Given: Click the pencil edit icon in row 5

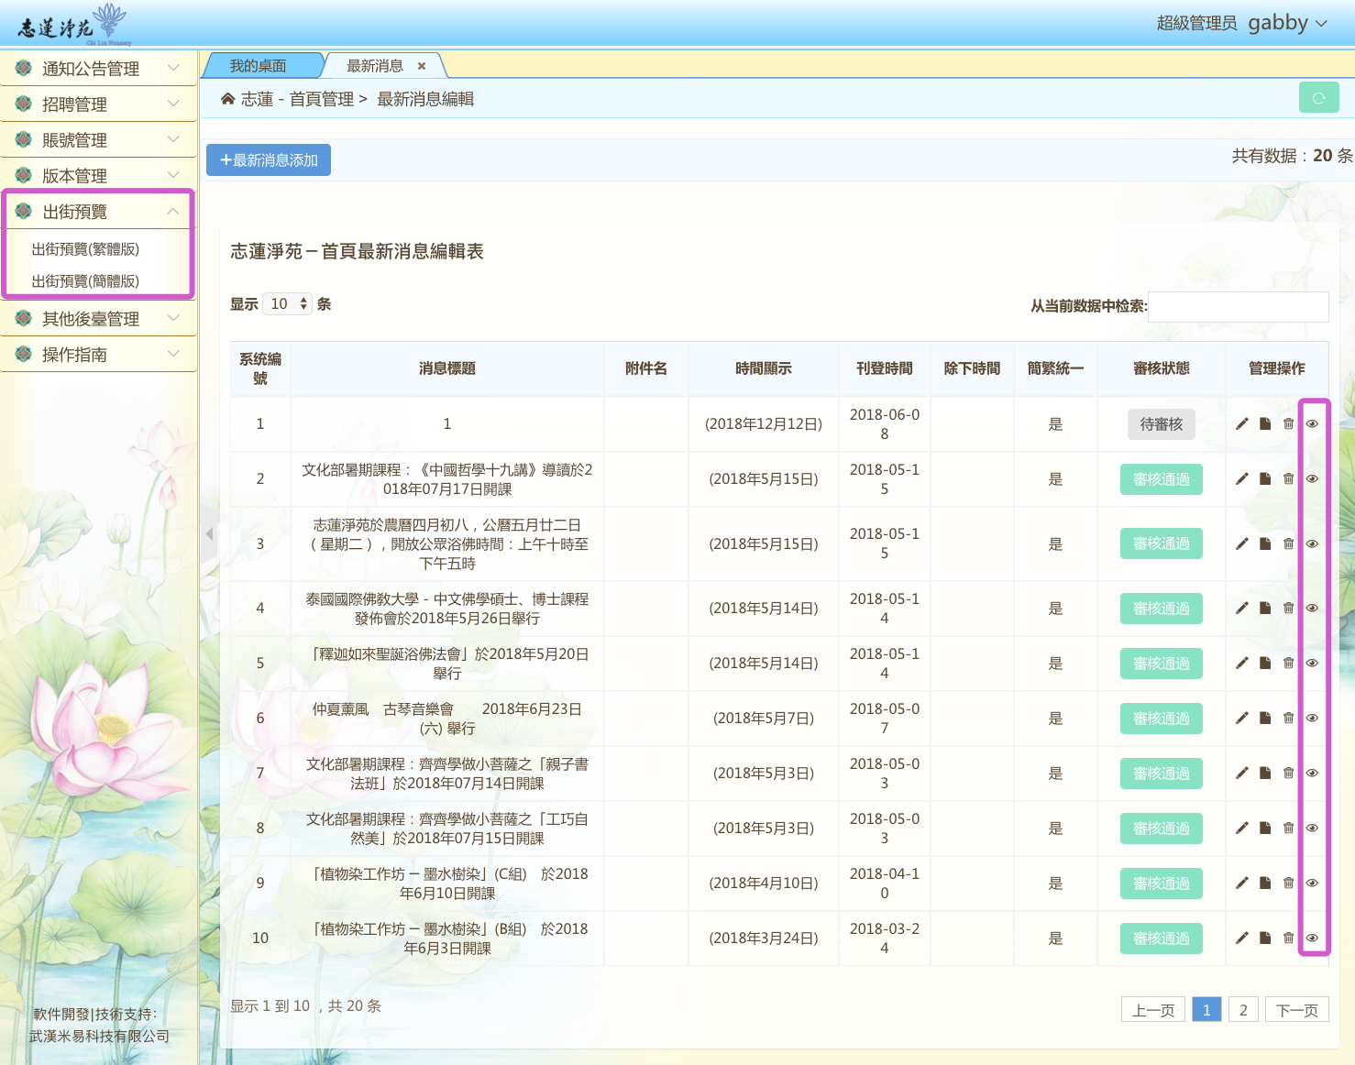Looking at the screenshot, I should [1242, 663].
